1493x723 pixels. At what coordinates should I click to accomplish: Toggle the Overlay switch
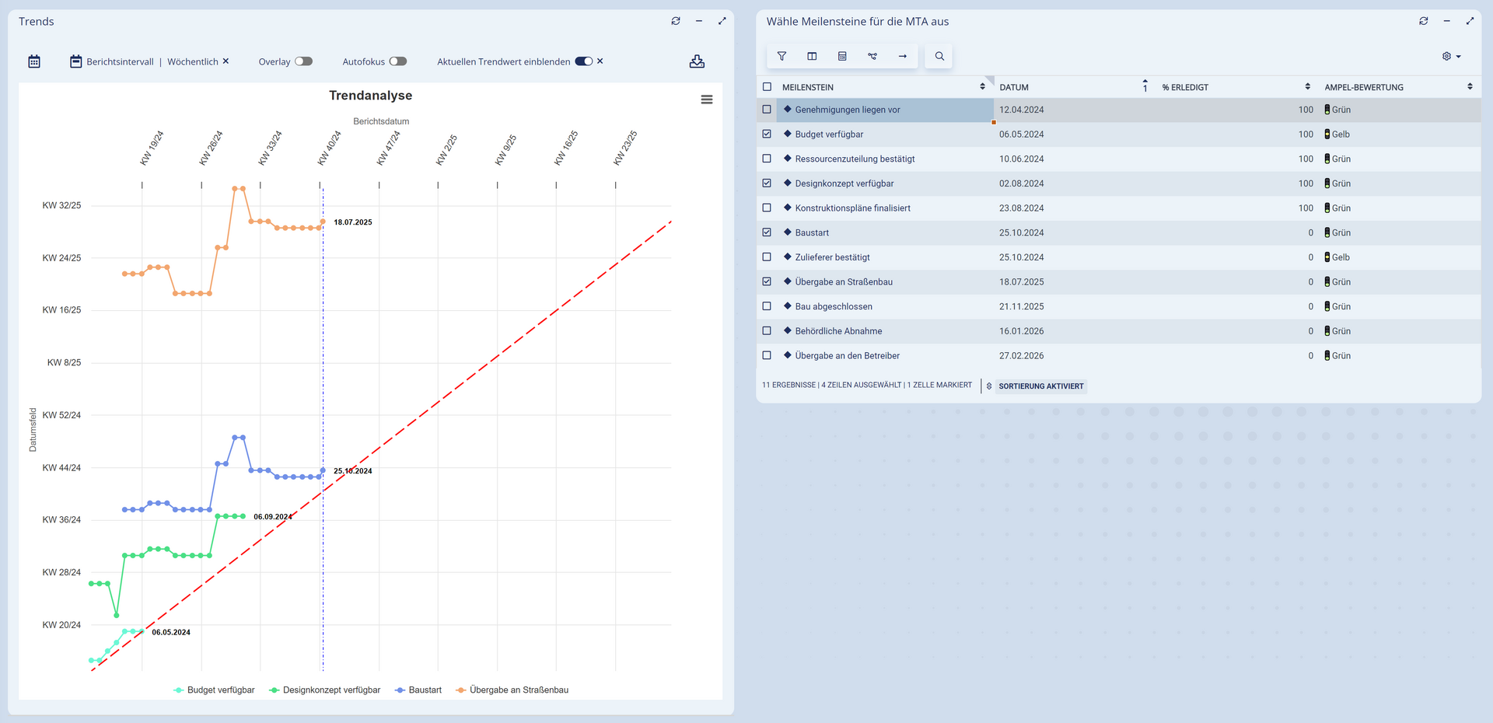pos(303,61)
